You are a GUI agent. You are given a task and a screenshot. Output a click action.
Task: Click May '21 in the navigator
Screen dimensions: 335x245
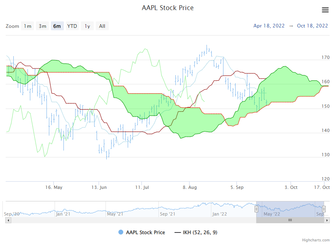coord(115,214)
